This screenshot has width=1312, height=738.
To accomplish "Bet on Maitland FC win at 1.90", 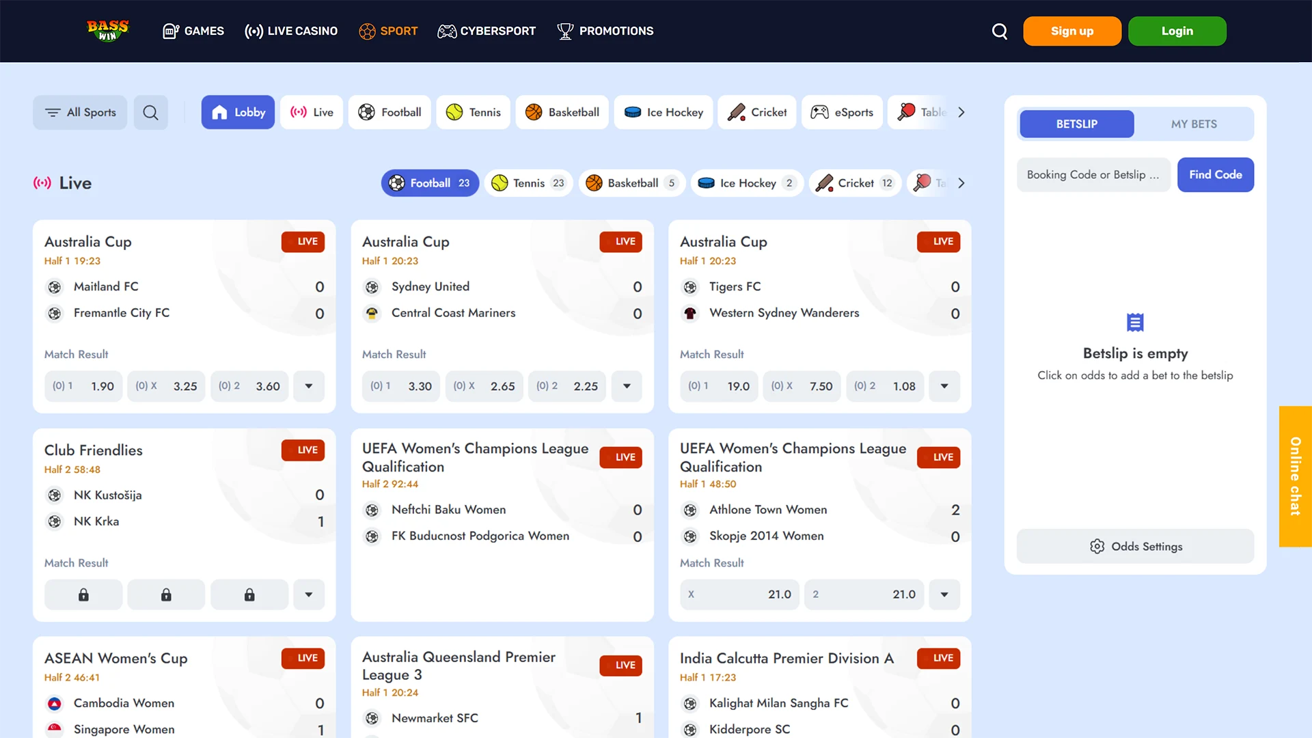I will 83,386.
